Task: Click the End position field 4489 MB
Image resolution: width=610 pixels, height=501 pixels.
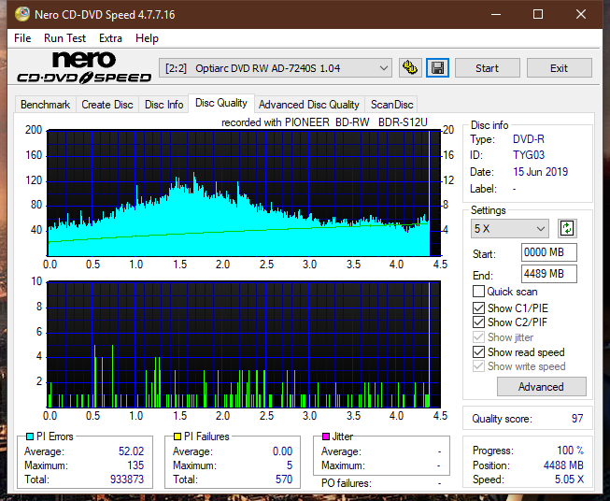Action: pos(548,274)
